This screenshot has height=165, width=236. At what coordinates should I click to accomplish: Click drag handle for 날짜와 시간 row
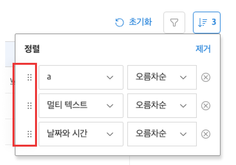(30, 134)
